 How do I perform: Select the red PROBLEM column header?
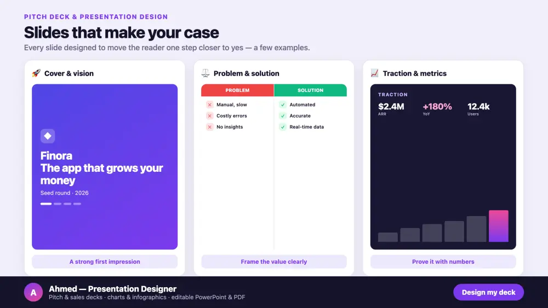237,90
